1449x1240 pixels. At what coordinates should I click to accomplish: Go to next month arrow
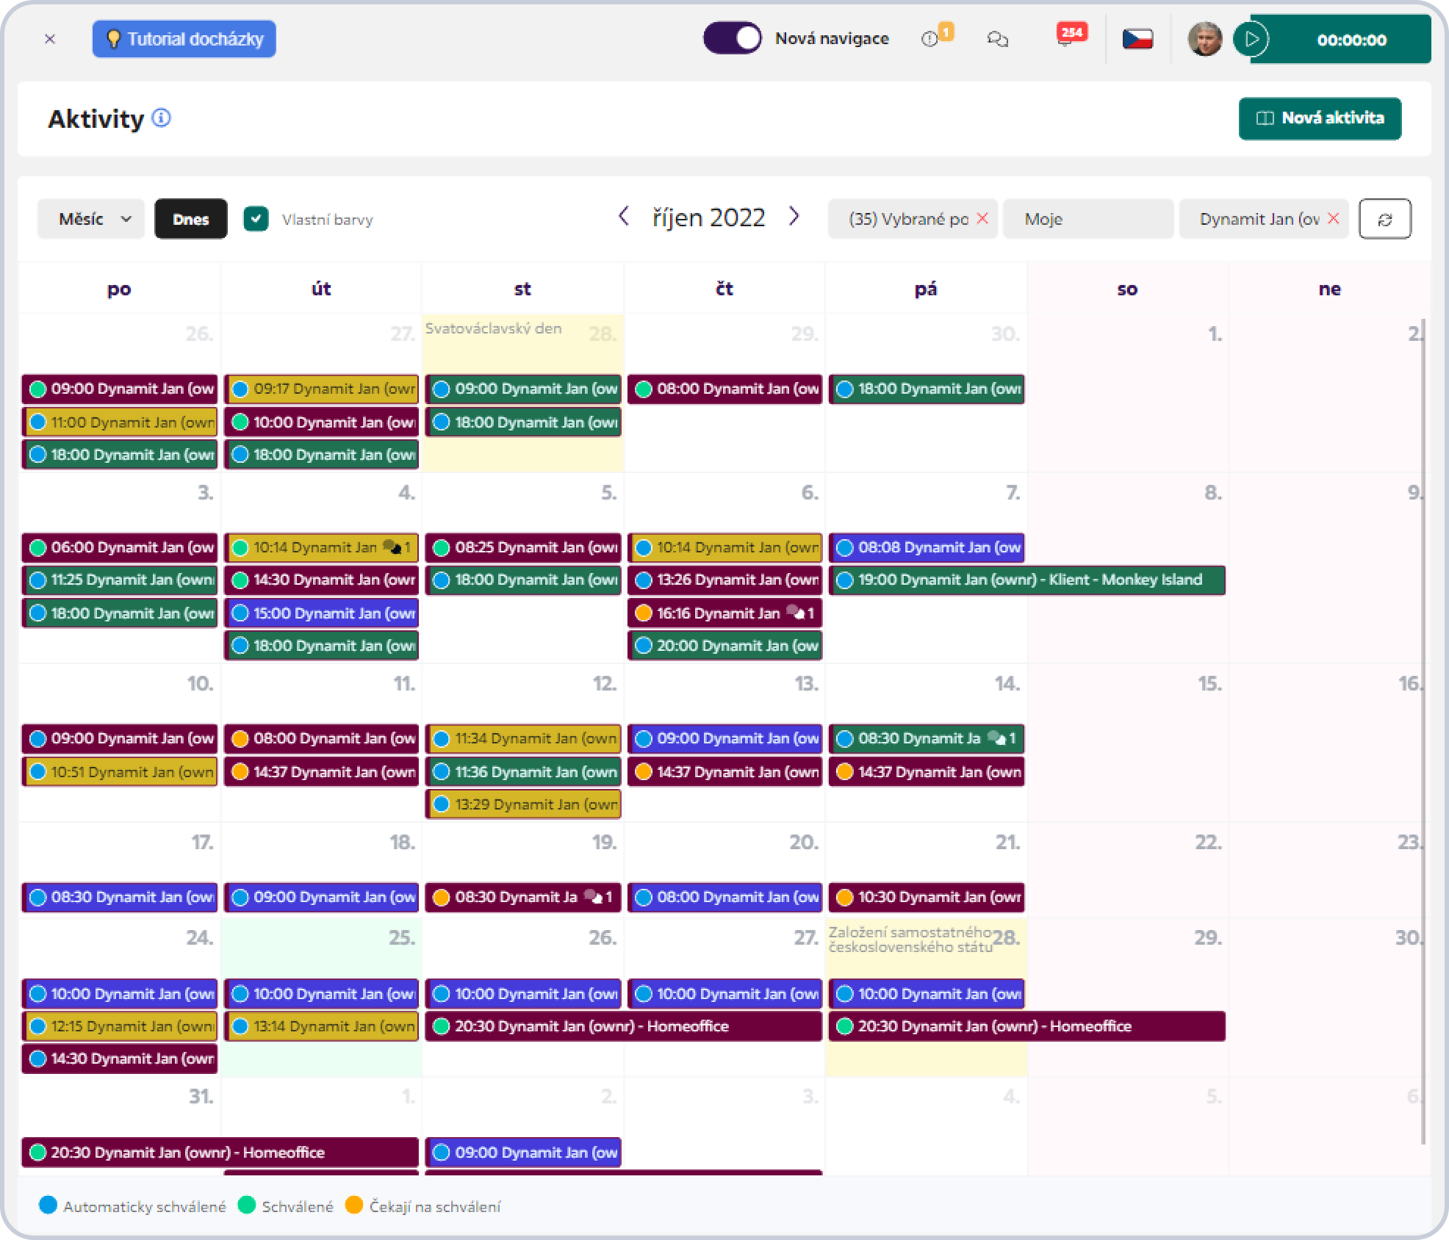(794, 217)
